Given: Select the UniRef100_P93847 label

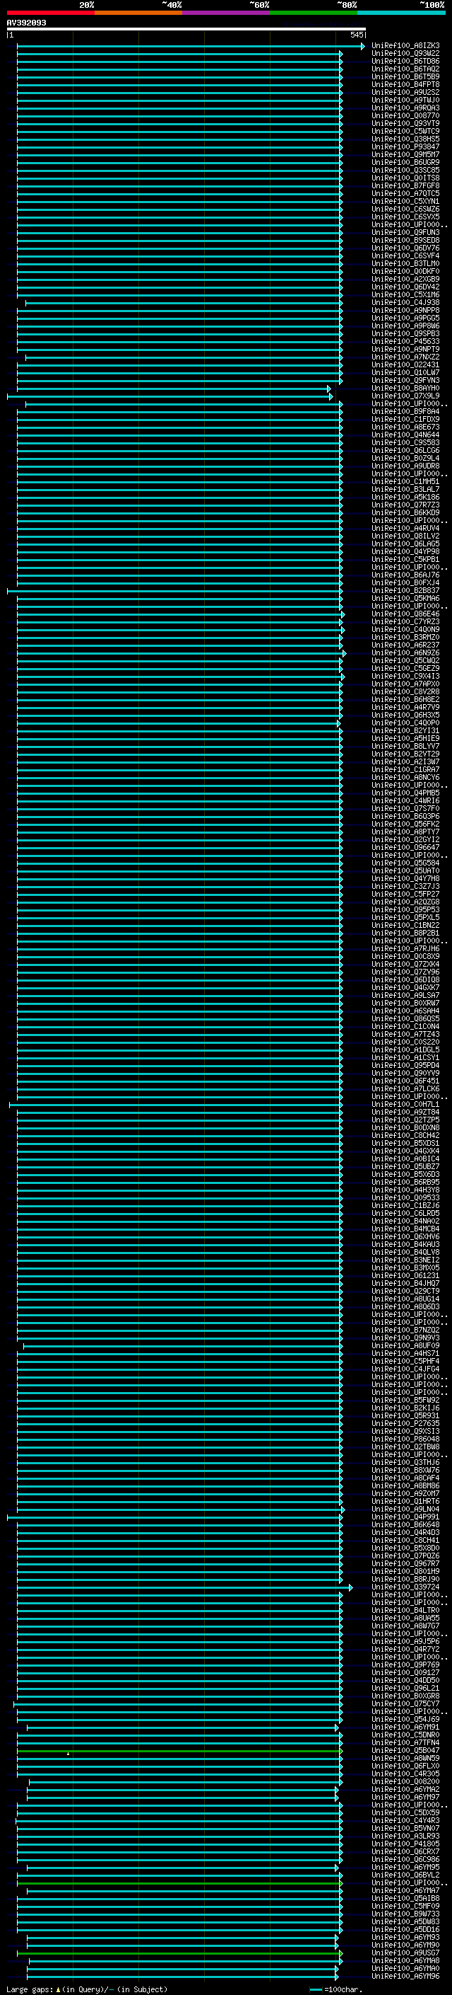Looking at the screenshot, I should 405,146.
